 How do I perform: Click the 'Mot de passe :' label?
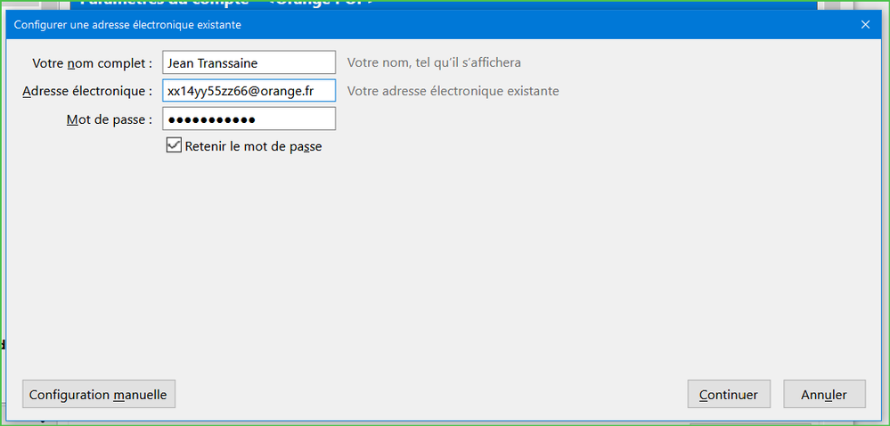[x=110, y=119]
